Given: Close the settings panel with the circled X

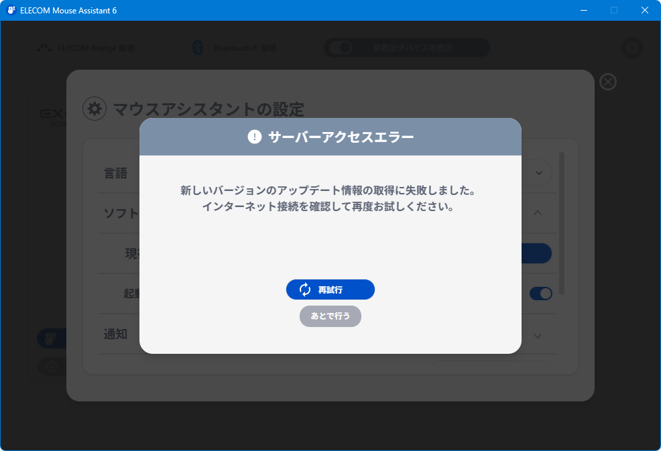Looking at the screenshot, I should coord(608,82).
